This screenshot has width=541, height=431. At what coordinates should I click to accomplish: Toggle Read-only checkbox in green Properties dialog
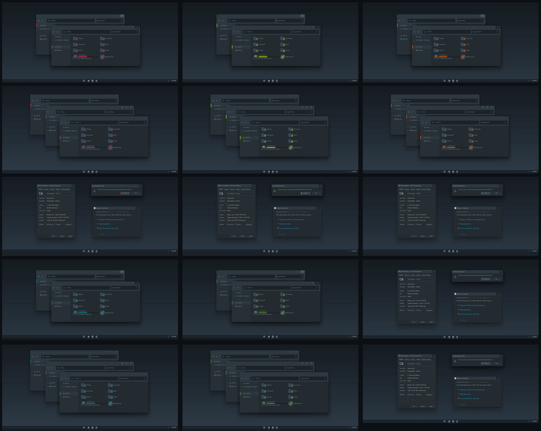click(408, 394)
